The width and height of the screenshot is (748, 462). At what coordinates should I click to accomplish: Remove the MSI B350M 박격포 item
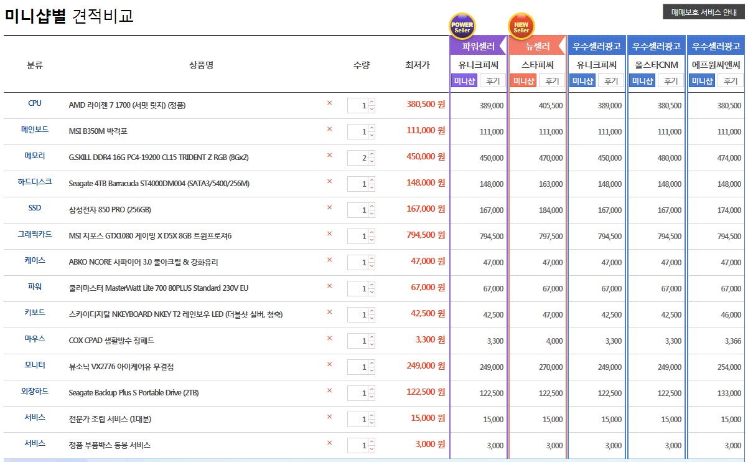pos(329,130)
